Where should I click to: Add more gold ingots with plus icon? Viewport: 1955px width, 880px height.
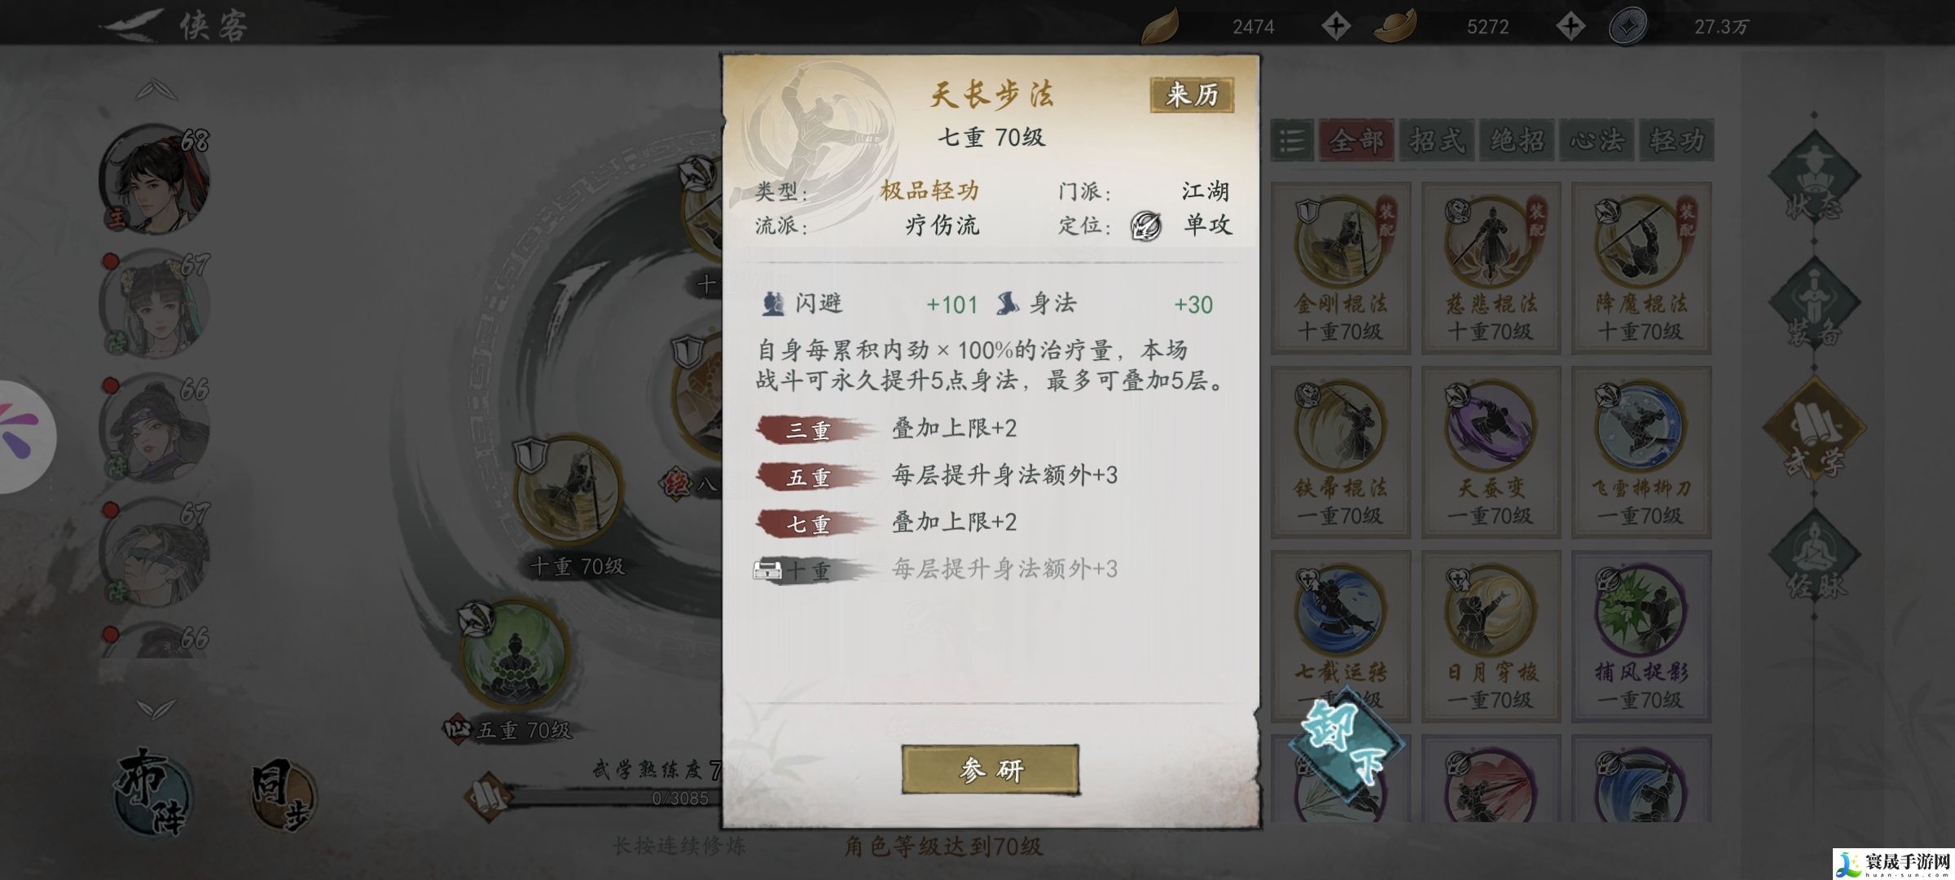[1570, 26]
